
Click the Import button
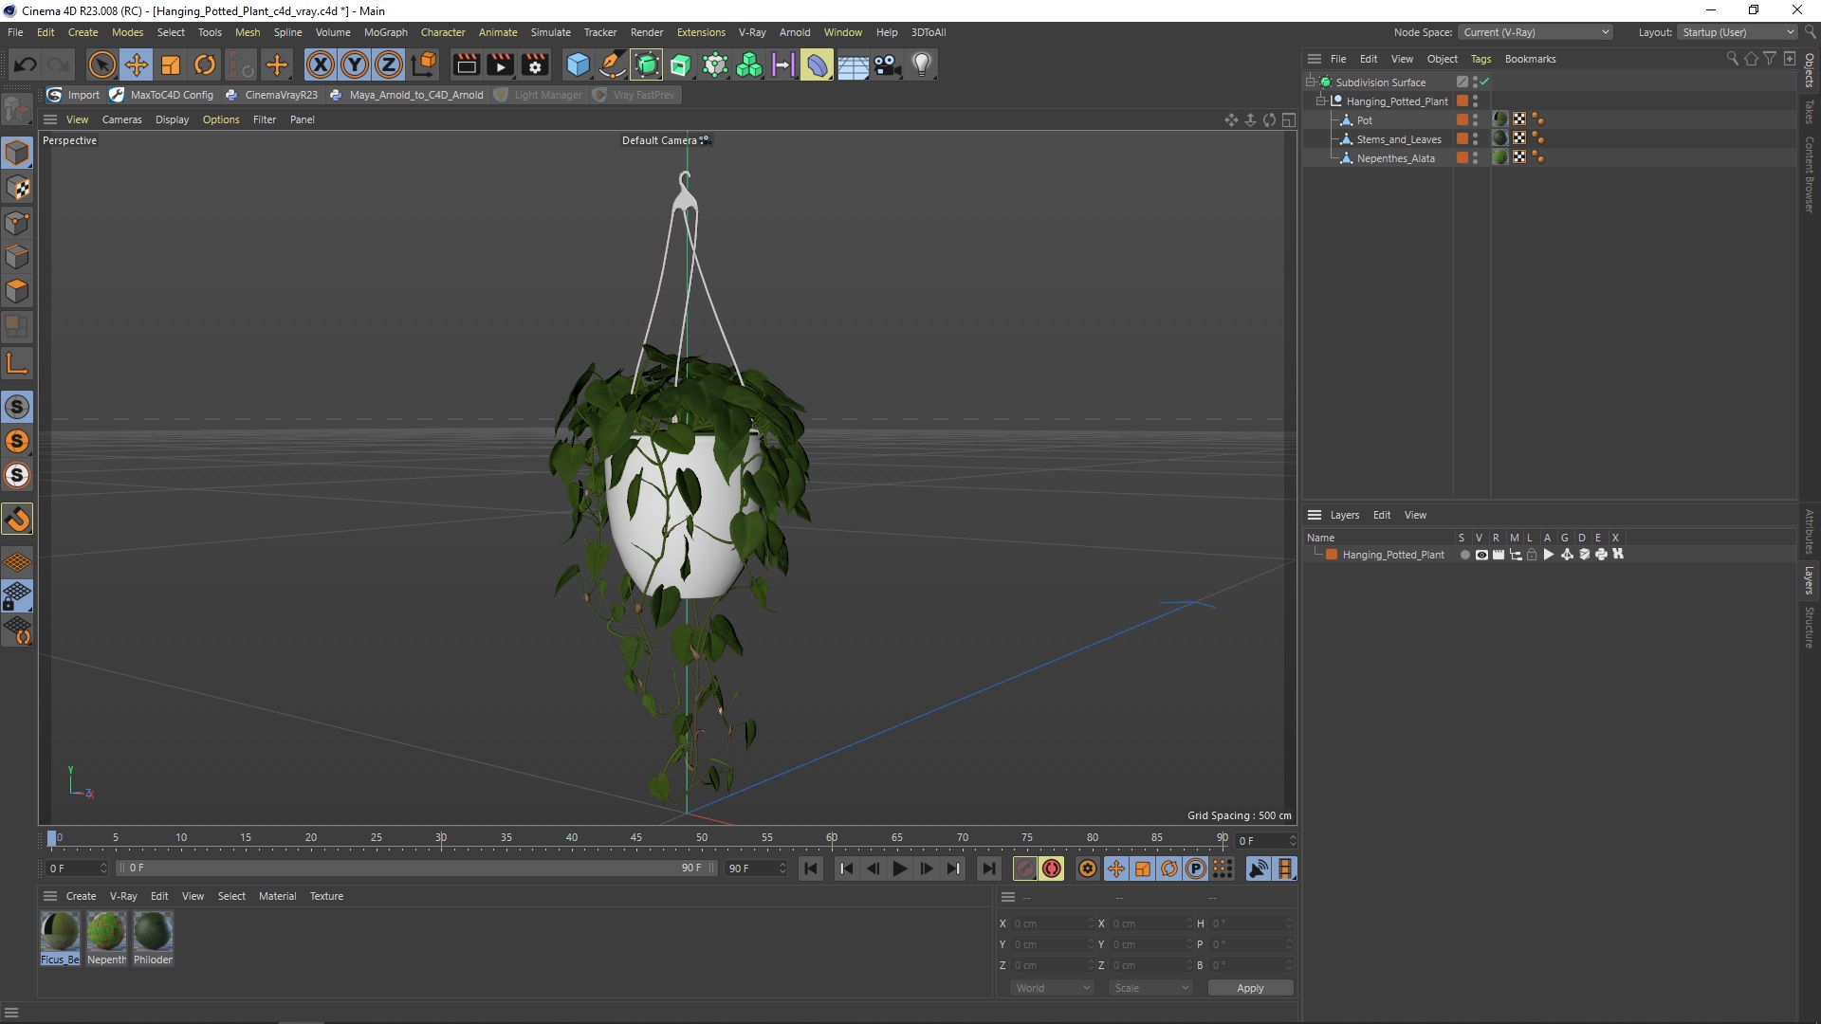(x=73, y=95)
